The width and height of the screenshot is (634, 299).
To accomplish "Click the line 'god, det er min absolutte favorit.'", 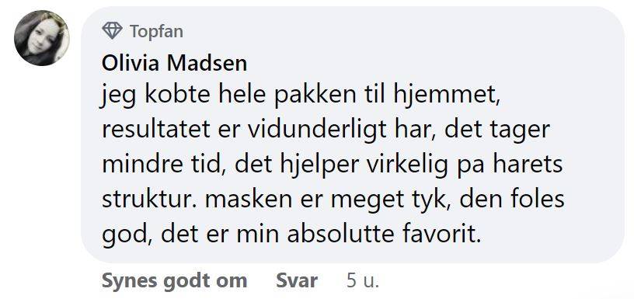I will tap(291, 235).
